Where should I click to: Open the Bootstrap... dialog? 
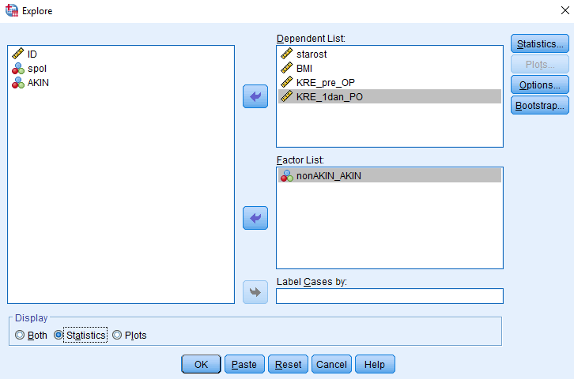pos(540,105)
